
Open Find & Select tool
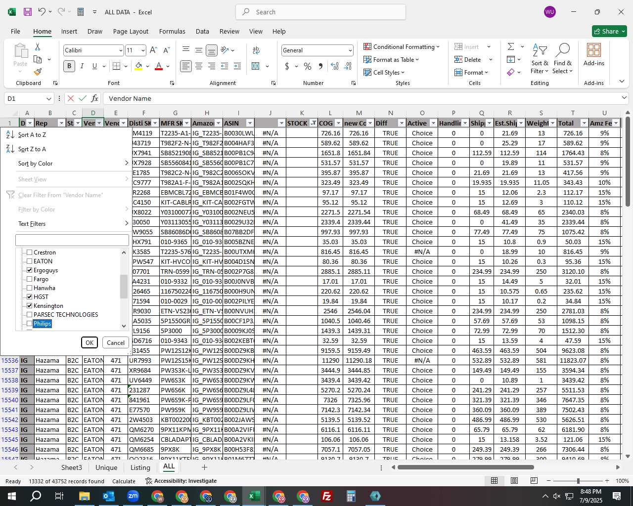tap(562, 59)
